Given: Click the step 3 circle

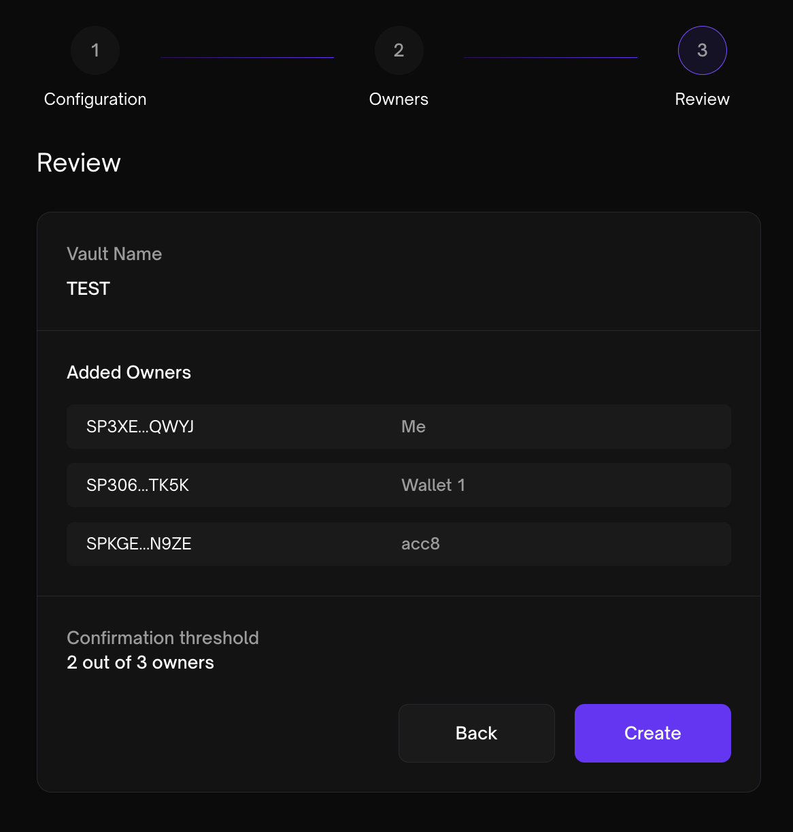Looking at the screenshot, I should pos(702,50).
